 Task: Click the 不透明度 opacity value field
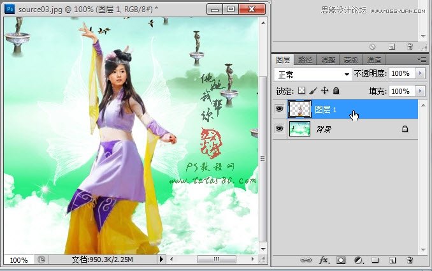(401, 73)
